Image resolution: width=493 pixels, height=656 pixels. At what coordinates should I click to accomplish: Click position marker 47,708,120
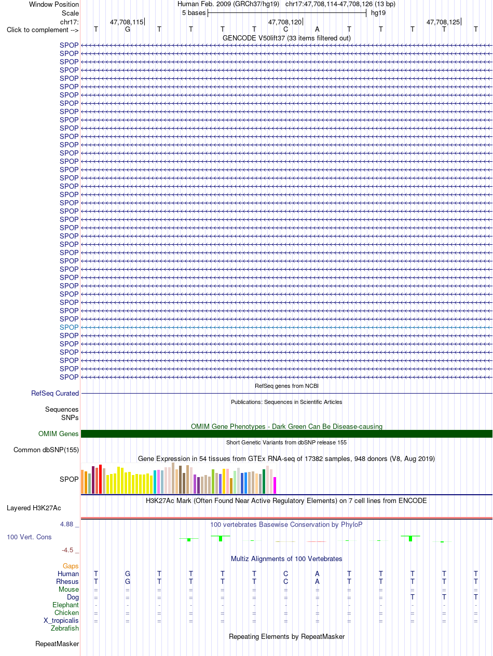285,22
